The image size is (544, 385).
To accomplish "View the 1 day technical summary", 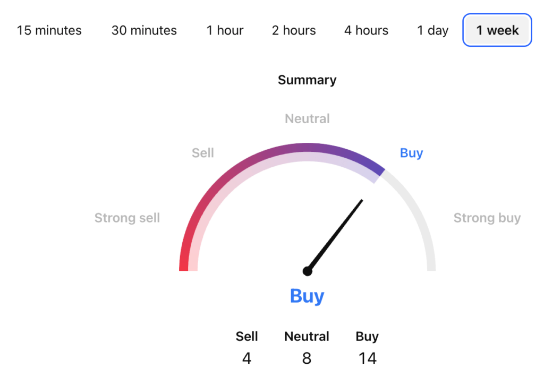I will pos(432,30).
